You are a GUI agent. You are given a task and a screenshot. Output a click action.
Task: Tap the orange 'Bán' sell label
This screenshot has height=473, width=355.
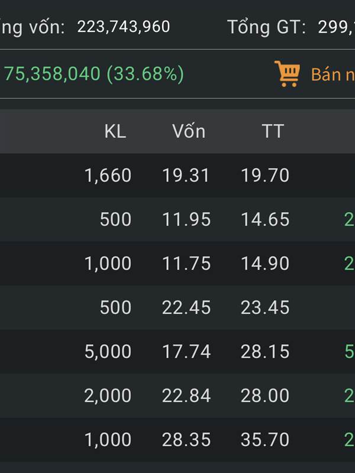tap(325, 74)
